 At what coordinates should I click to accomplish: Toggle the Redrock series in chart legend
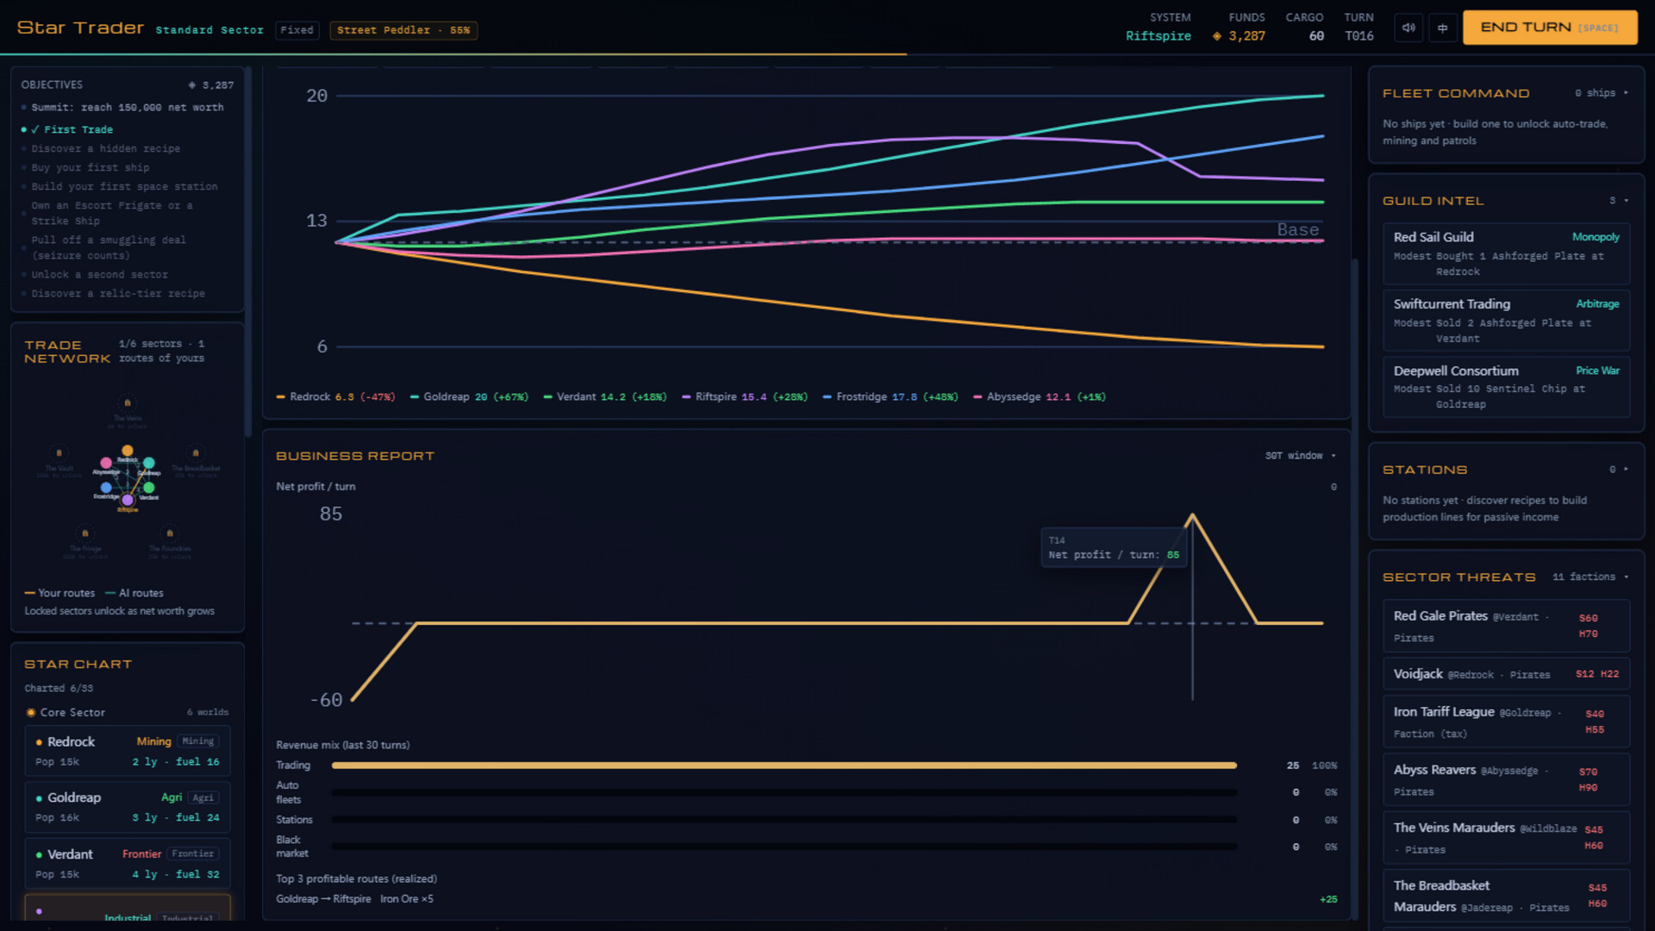[x=335, y=397]
